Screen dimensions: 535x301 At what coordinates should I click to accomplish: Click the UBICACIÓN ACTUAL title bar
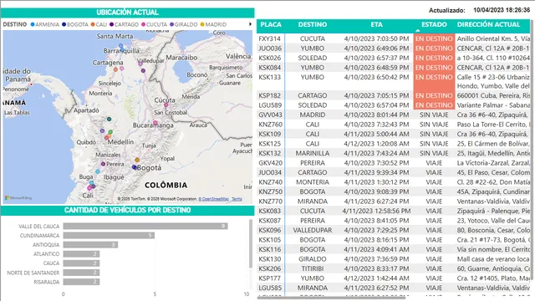coord(127,13)
